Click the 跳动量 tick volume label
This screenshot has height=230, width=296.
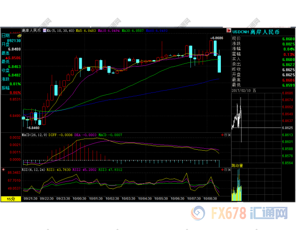click(238, 166)
